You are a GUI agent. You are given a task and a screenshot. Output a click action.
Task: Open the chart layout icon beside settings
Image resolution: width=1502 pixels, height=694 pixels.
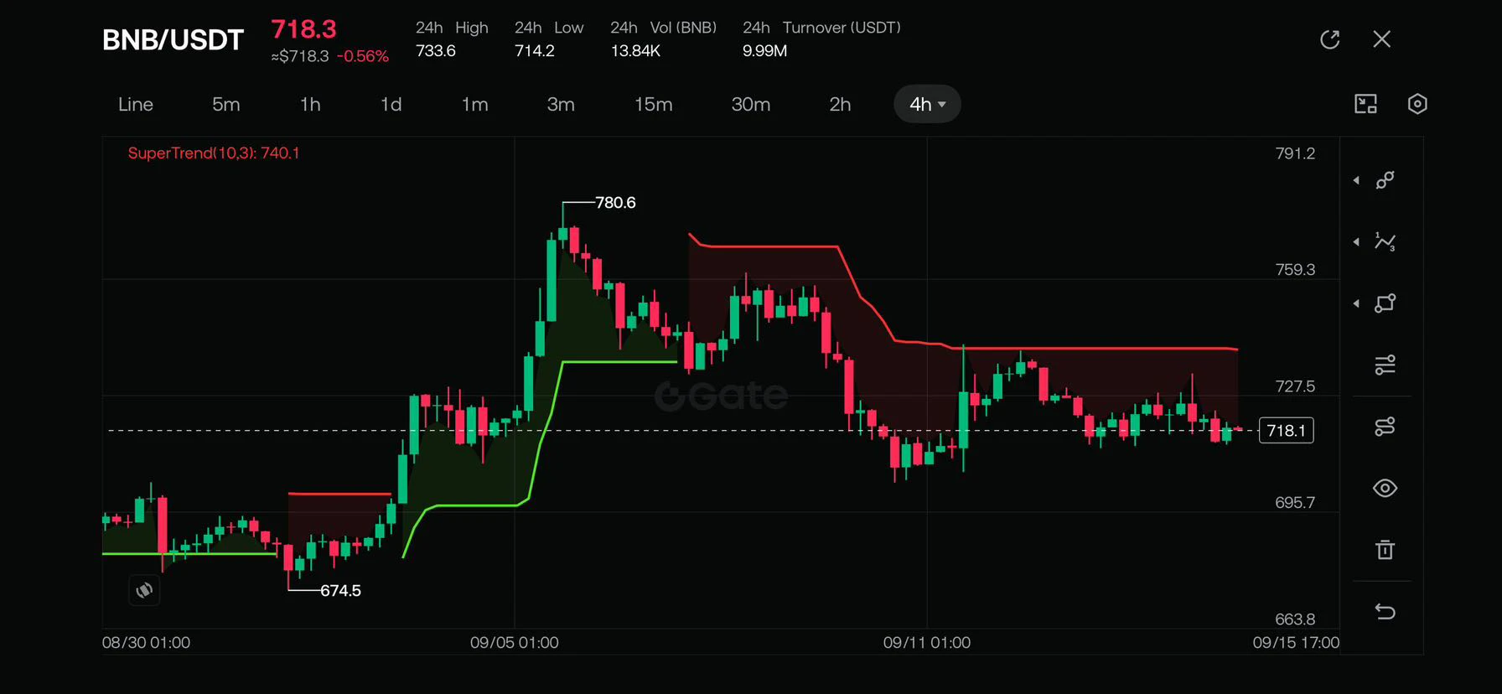(1366, 104)
